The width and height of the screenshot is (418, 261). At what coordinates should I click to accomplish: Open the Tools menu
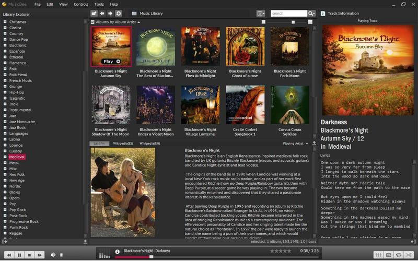[x=99, y=4]
